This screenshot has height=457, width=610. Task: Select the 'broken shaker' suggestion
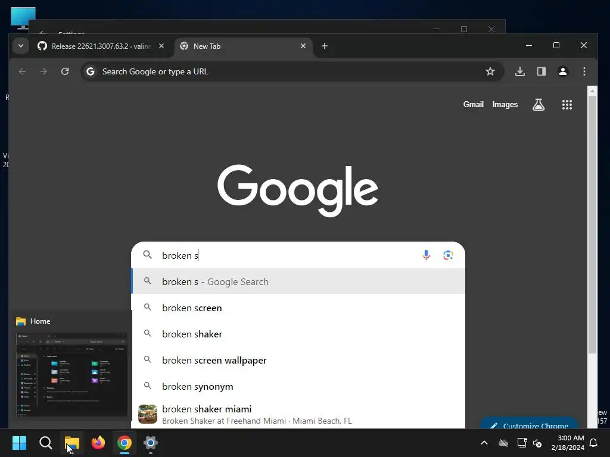click(298, 334)
